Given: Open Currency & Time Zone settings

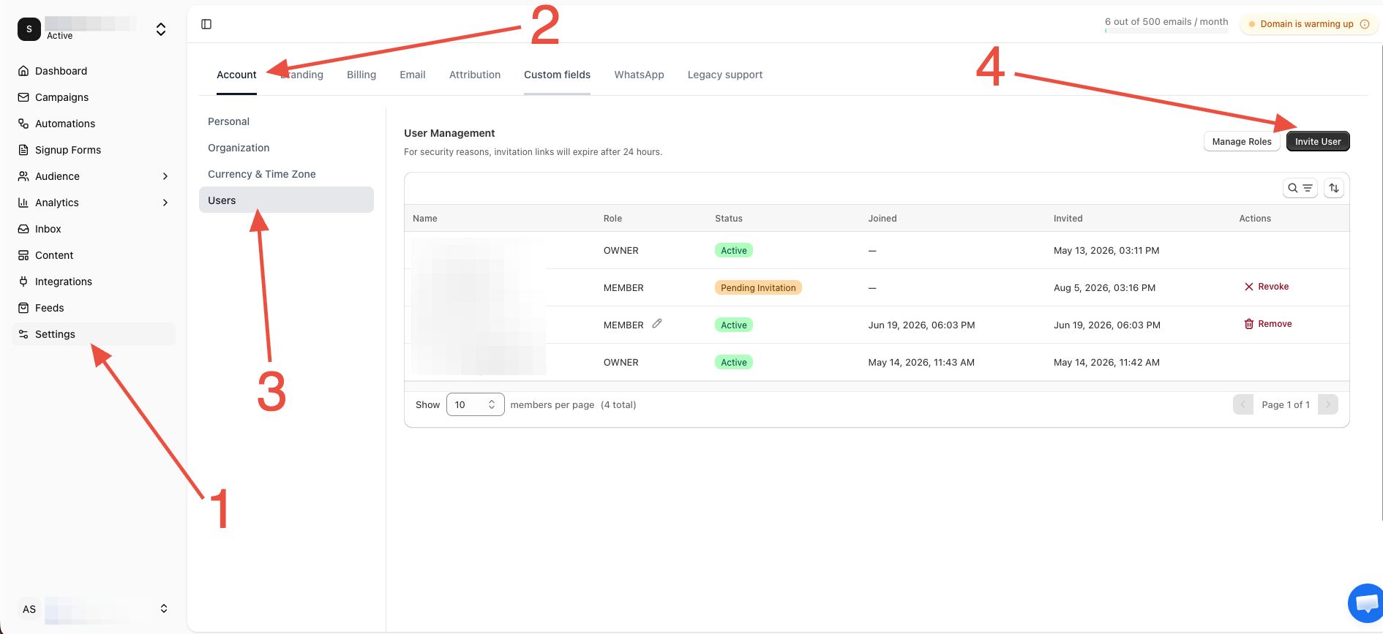Looking at the screenshot, I should click(286, 174).
